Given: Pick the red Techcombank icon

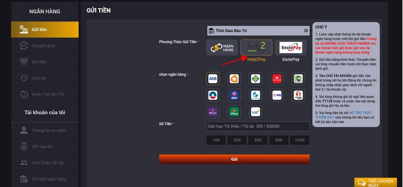Looking at the screenshot, I should coord(277,79).
